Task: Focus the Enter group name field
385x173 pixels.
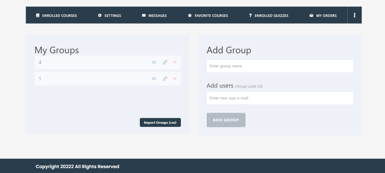Action: pyautogui.click(x=280, y=66)
